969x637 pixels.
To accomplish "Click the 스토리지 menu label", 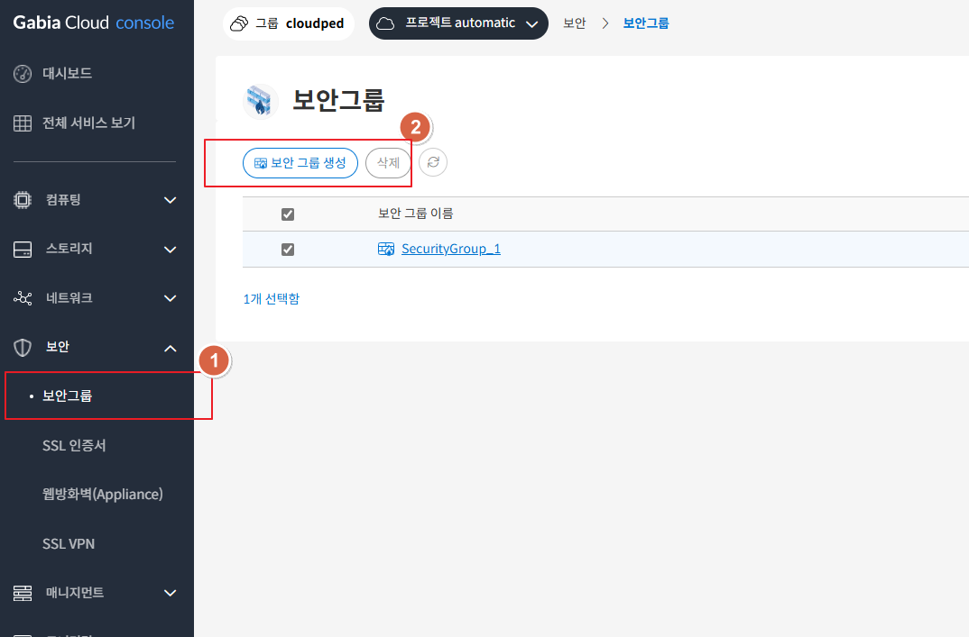I will click(x=69, y=249).
